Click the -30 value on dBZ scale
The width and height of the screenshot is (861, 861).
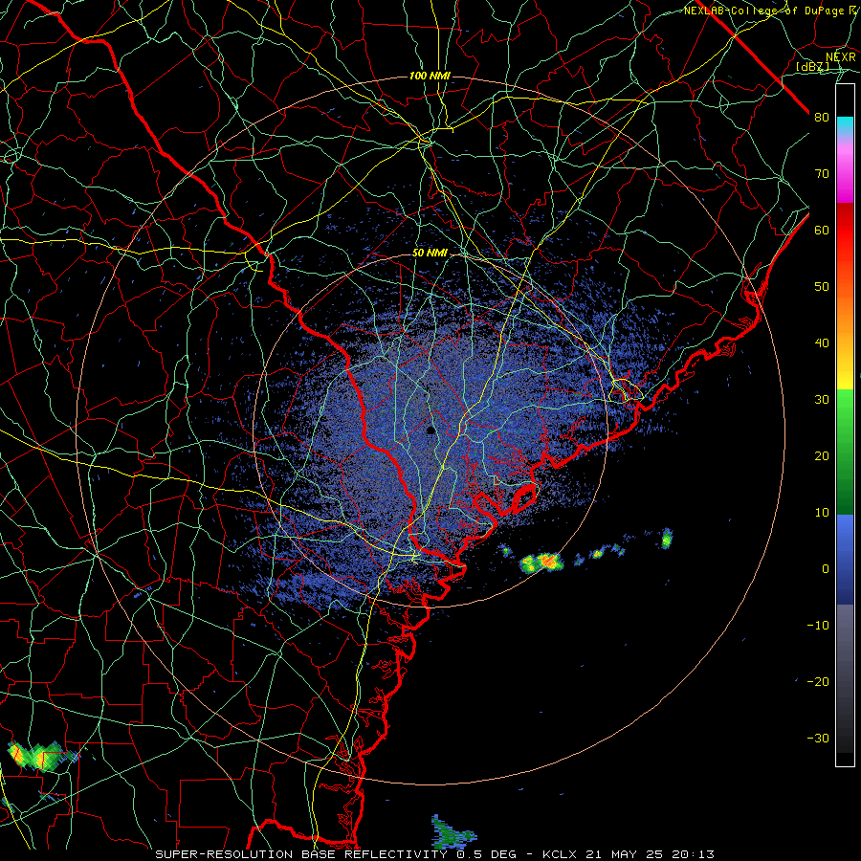(x=818, y=739)
